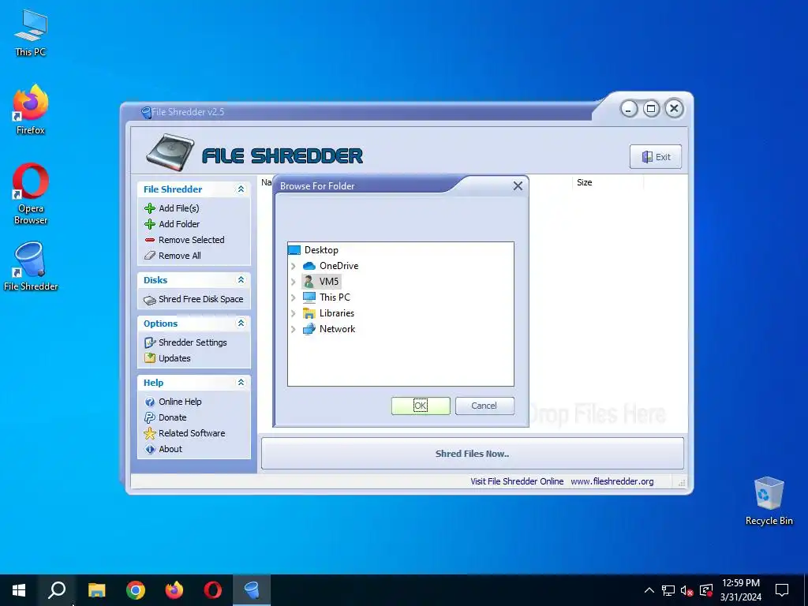The width and height of the screenshot is (808, 606).
Task: Click the muted volume tray icon
Action: pos(686,590)
